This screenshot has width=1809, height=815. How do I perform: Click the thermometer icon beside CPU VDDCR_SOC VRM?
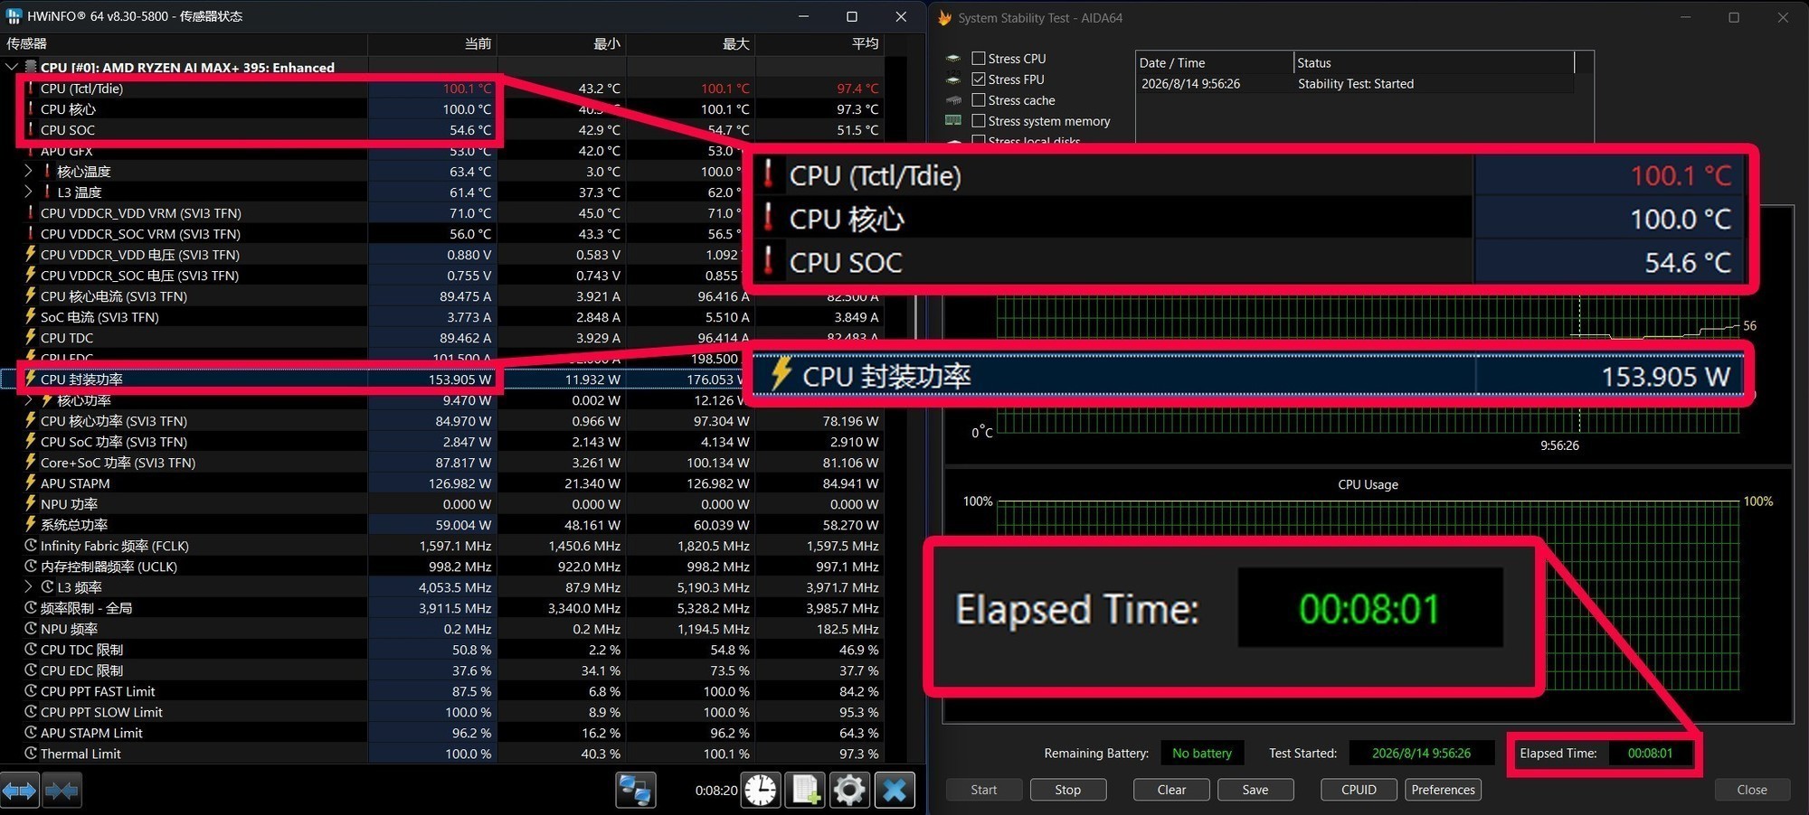(x=31, y=234)
